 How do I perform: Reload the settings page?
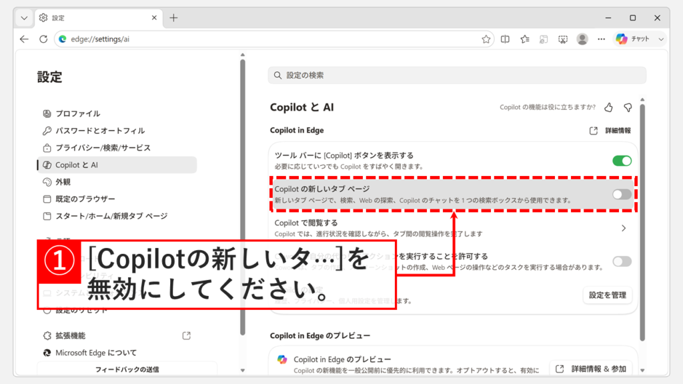(x=43, y=39)
